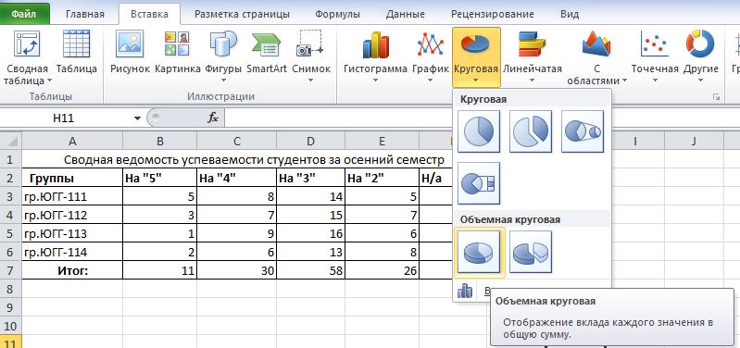Screen dimensions: 740x348
Task: Click the all chart types icon
Action: pyautogui.click(x=465, y=291)
